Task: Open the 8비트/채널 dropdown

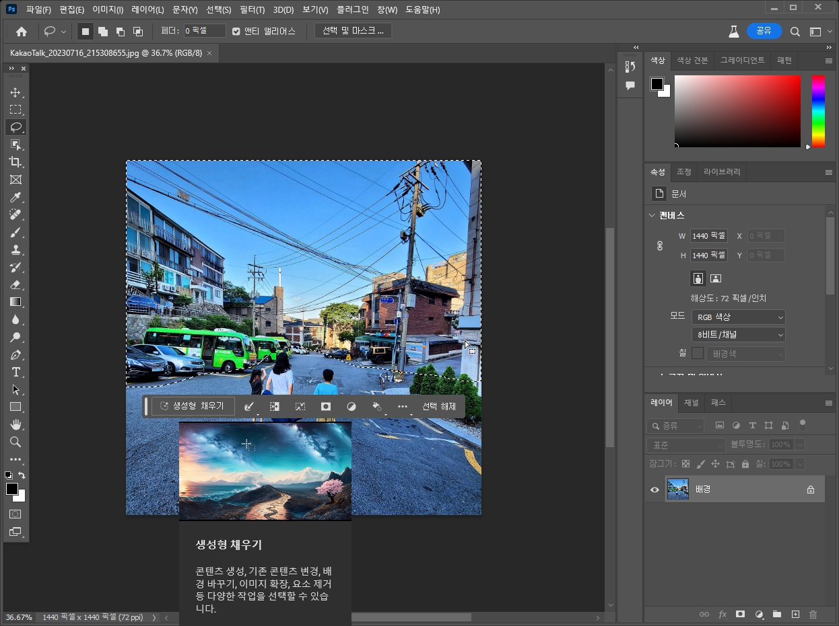Action: pyautogui.click(x=739, y=334)
